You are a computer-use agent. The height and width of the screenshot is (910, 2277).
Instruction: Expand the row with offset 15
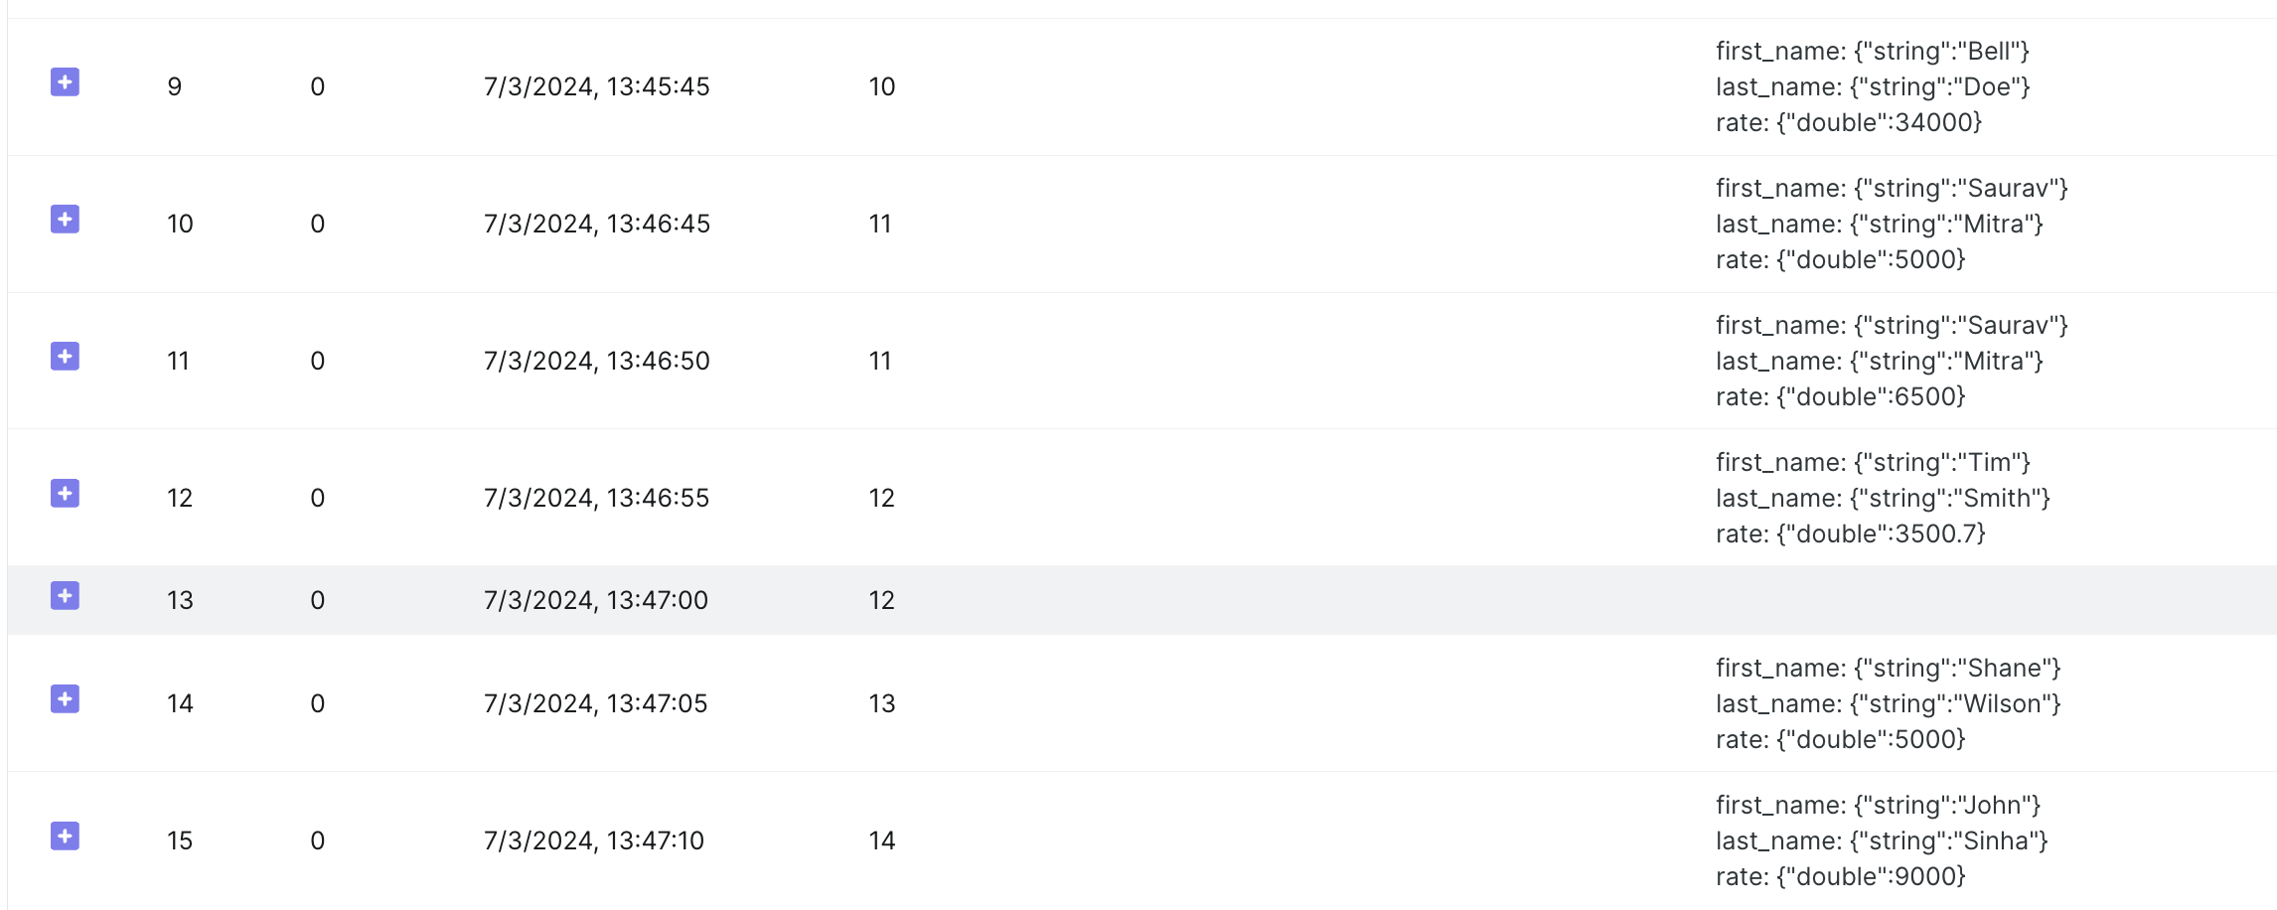[65, 836]
